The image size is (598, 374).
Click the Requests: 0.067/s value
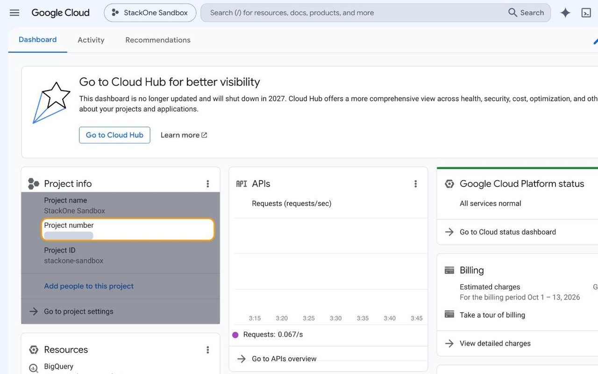coord(273,335)
